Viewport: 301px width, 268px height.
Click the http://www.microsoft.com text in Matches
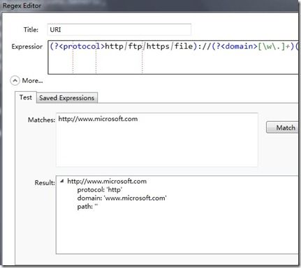coord(98,119)
